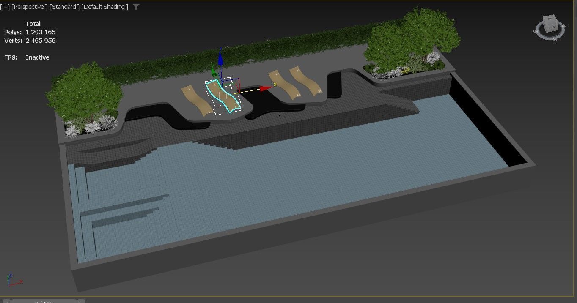
Task: Click the 0 / 100 time slider
Action: tap(44, 301)
